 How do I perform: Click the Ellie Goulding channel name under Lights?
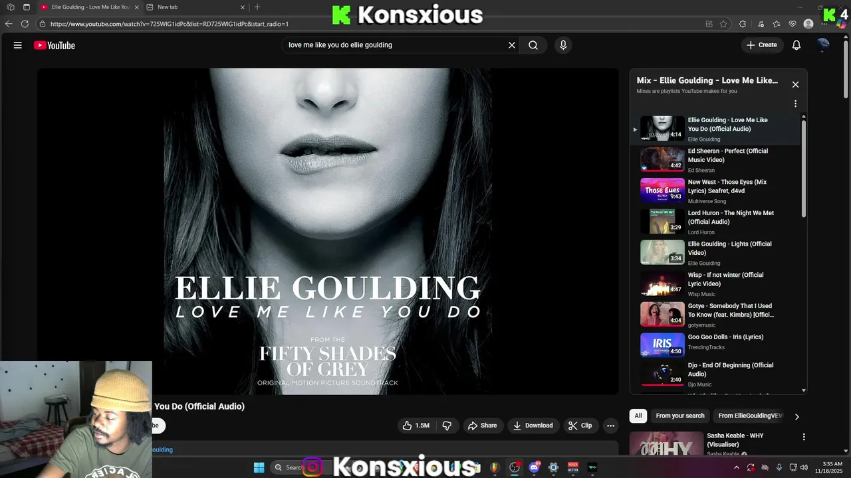(x=704, y=264)
